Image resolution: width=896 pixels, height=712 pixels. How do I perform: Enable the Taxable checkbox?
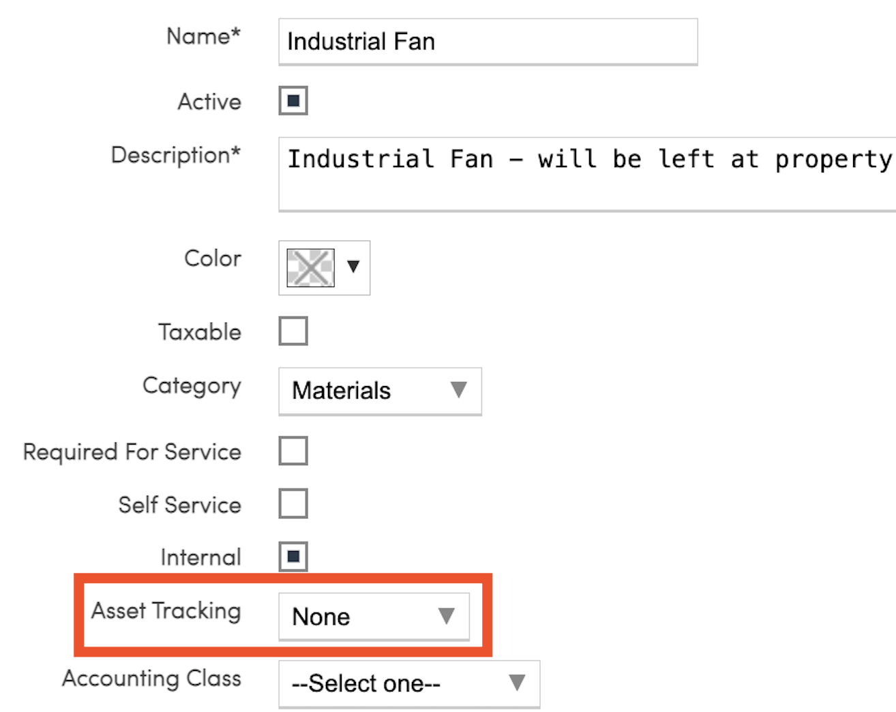click(x=293, y=331)
